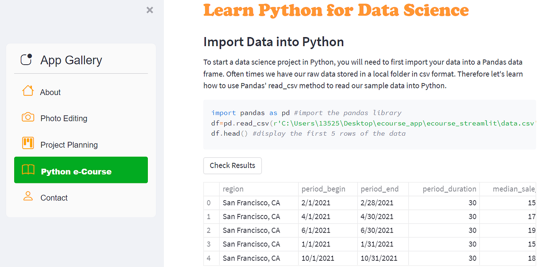The width and height of the screenshot is (552, 267).
Task: Open the Contact page
Action: pos(54,198)
